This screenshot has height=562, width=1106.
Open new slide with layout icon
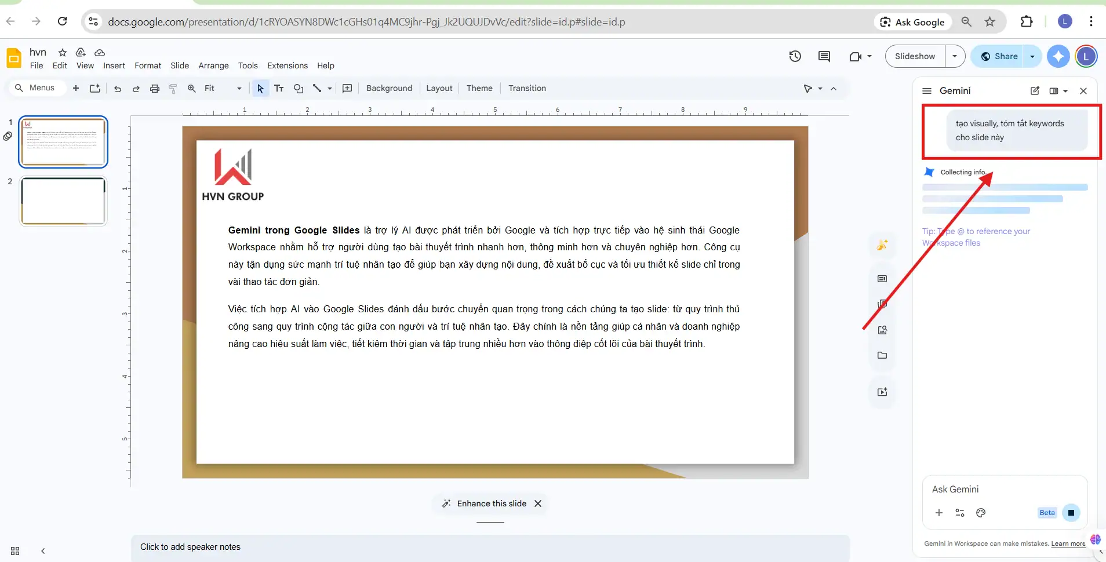point(95,88)
